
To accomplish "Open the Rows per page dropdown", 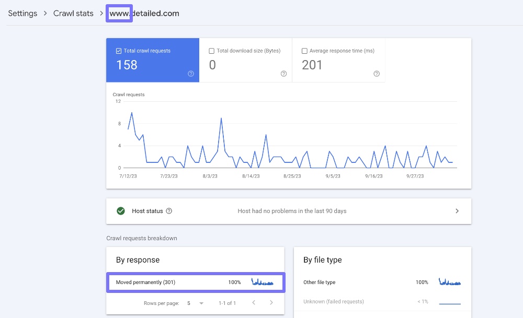I will 196,303.
